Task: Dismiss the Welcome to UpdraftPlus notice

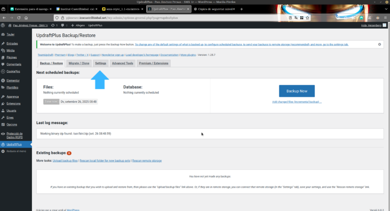Action: click(379, 44)
